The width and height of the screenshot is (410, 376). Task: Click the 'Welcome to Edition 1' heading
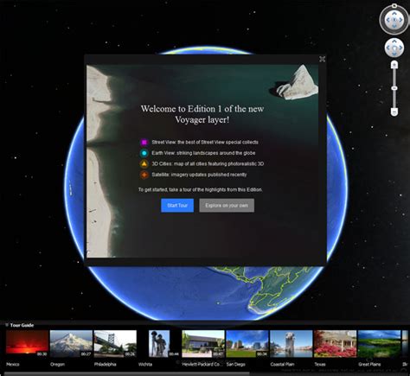pyautogui.click(x=202, y=114)
